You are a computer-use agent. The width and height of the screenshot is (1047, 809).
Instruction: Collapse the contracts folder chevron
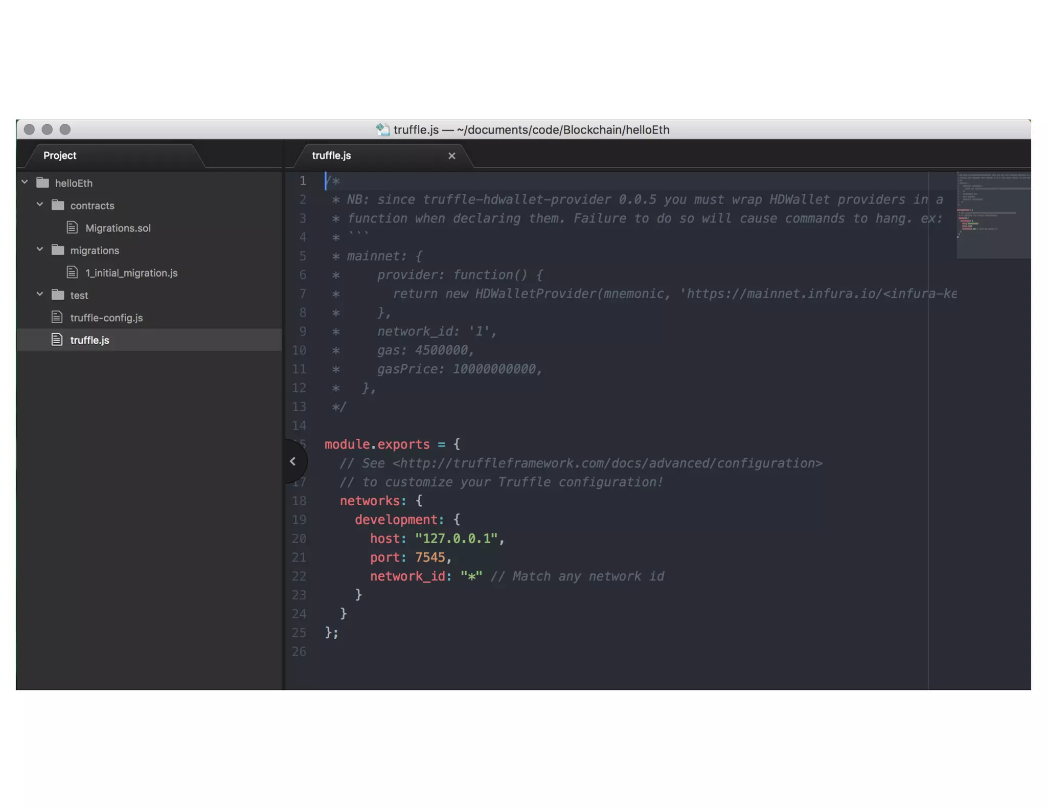(40, 205)
